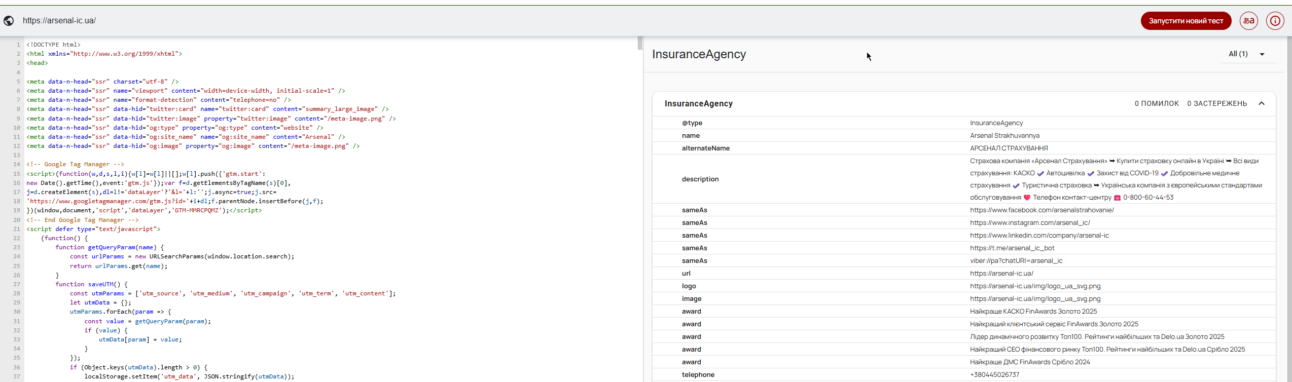Click the localStorage.setItem code line
Screen dimensions: 1292x382
pyautogui.click(x=189, y=376)
